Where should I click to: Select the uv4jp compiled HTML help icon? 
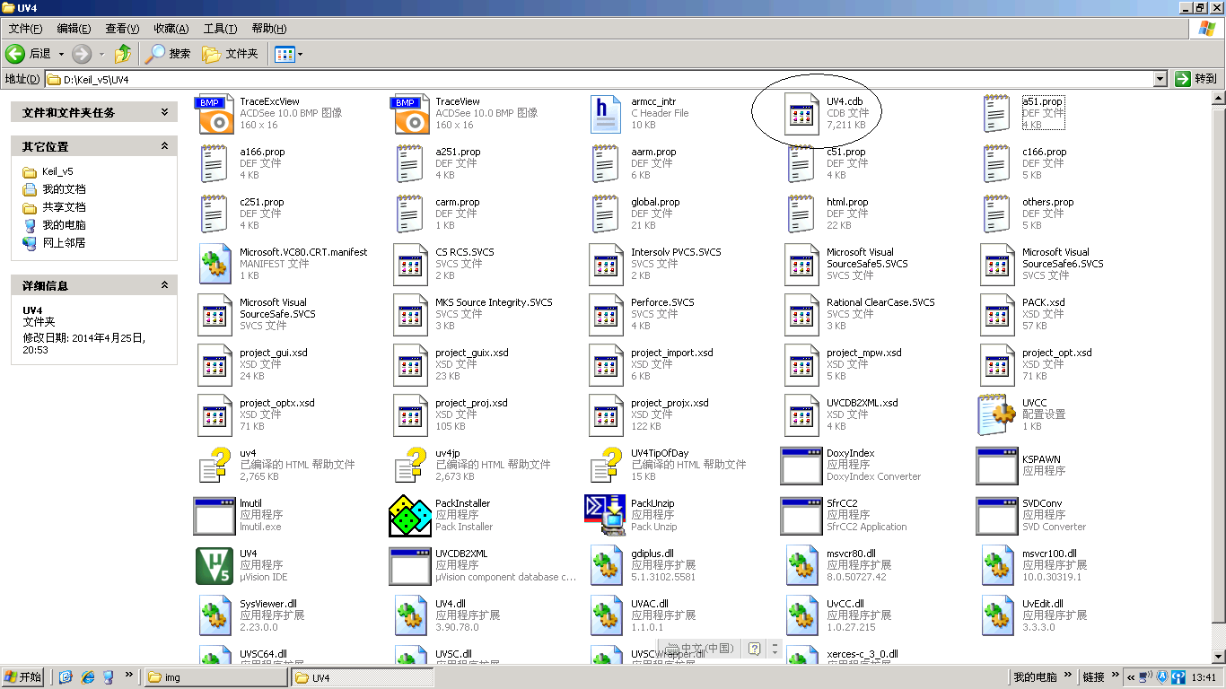[x=410, y=465]
